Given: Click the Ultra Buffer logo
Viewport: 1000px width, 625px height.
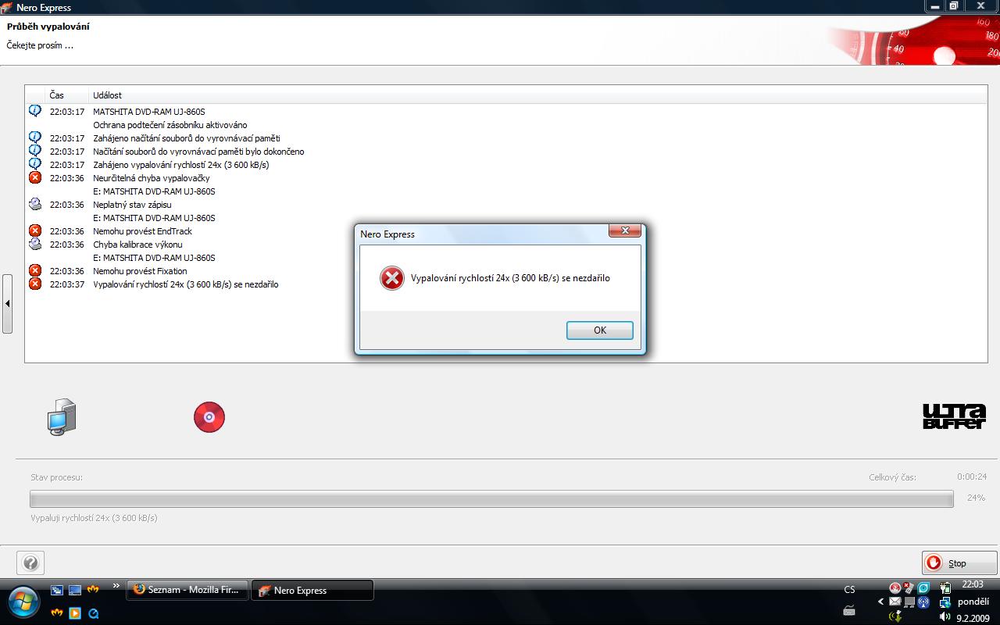Looking at the screenshot, I should (x=954, y=416).
